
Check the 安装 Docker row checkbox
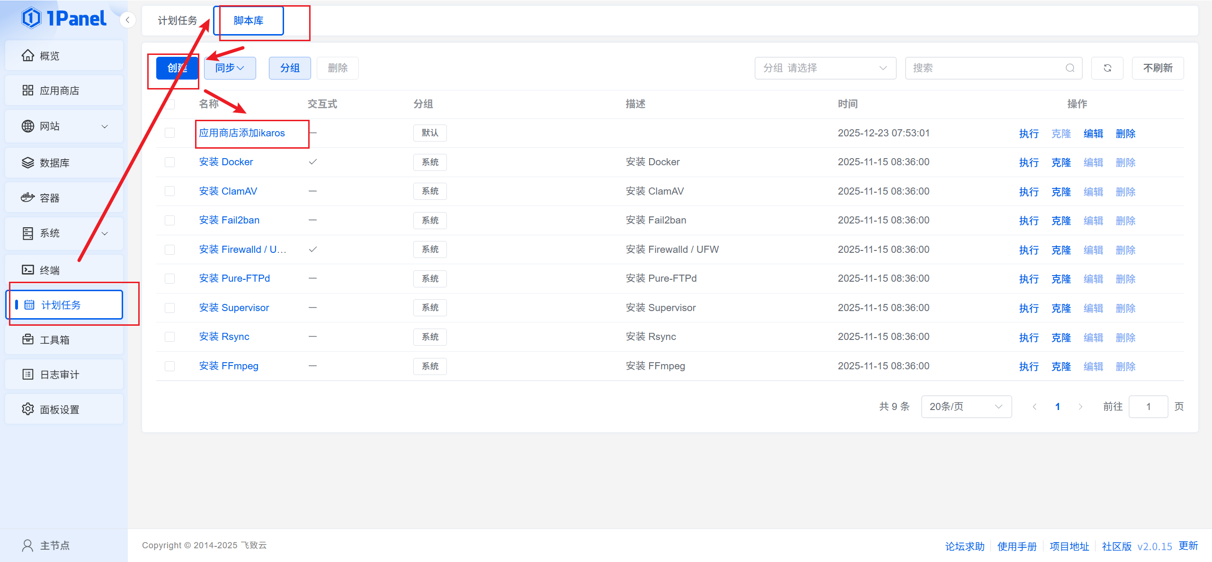pyautogui.click(x=169, y=162)
